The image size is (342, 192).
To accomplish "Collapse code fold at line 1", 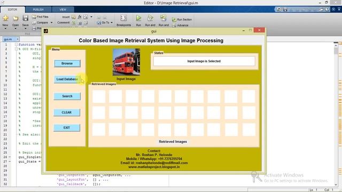I will tap(17, 44).
